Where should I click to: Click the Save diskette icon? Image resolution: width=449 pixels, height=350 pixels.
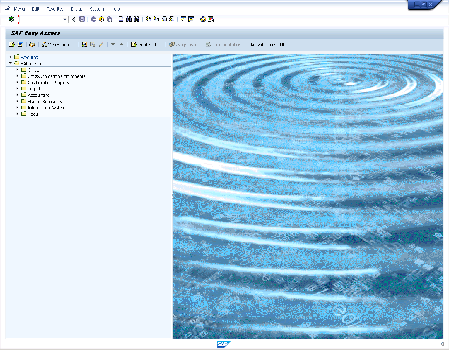coord(82,19)
